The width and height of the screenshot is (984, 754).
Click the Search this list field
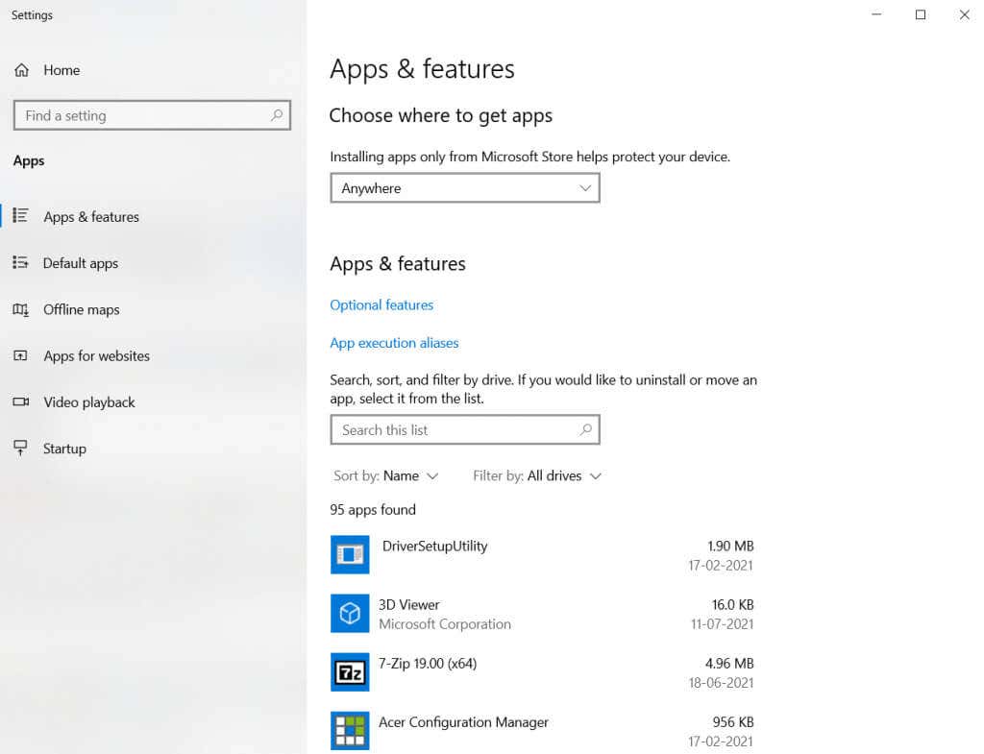pos(465,429)
